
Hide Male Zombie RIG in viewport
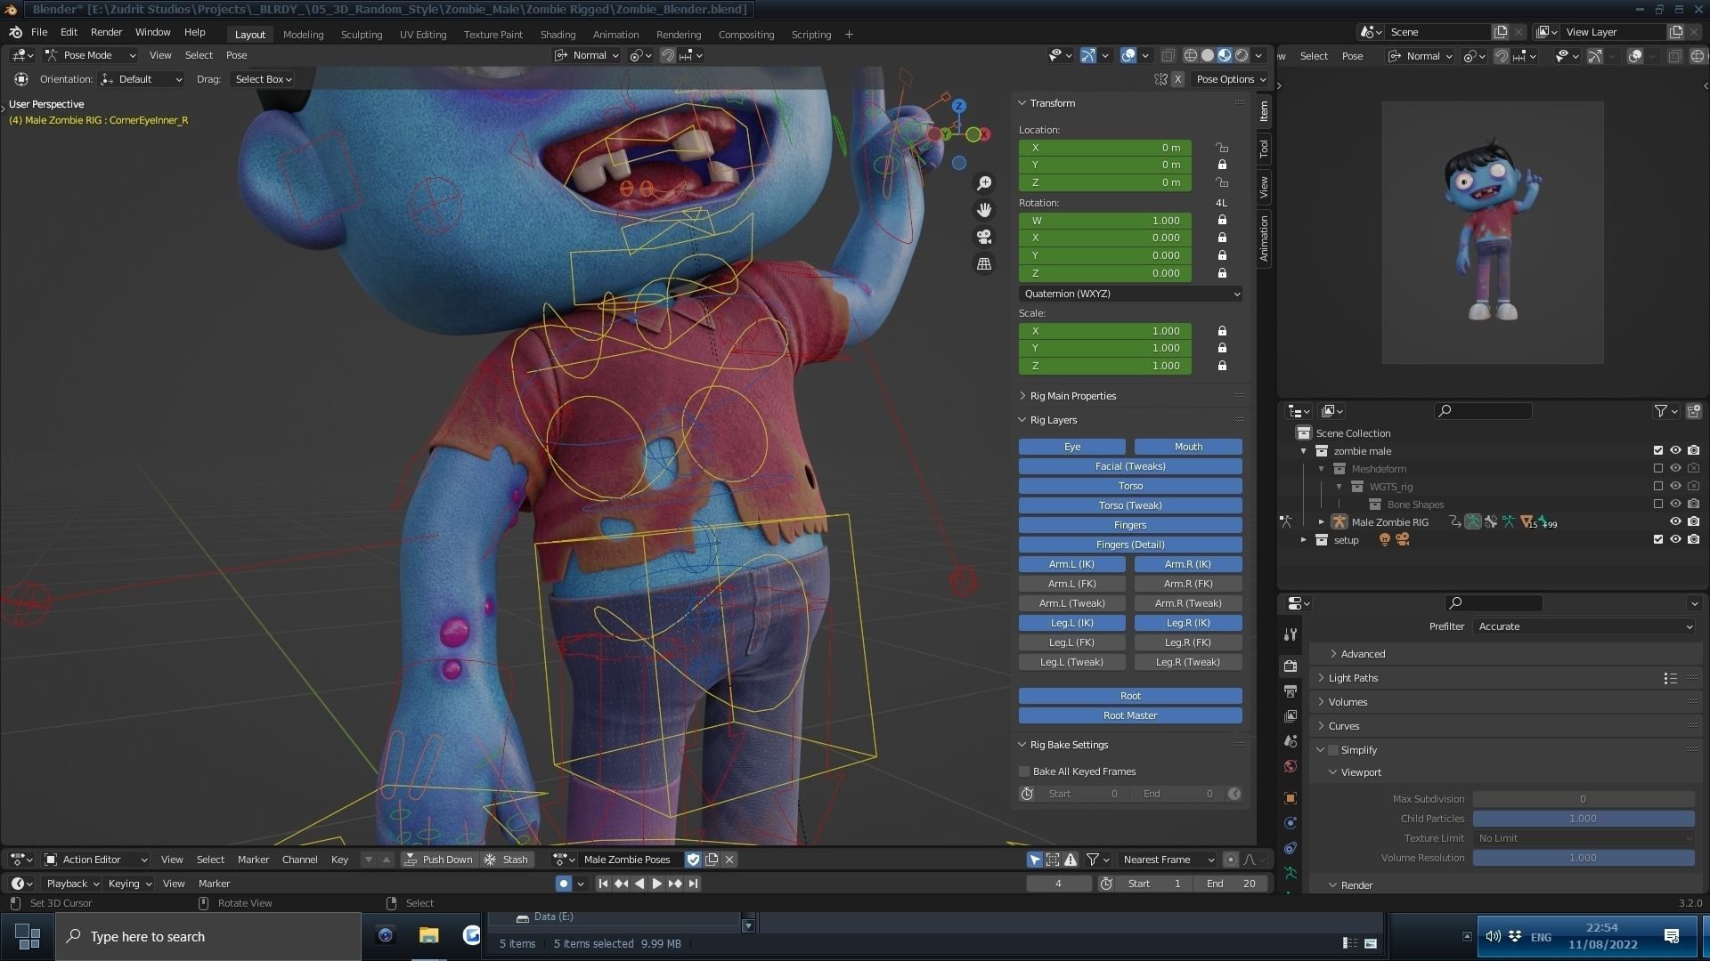pos(1675,522)
